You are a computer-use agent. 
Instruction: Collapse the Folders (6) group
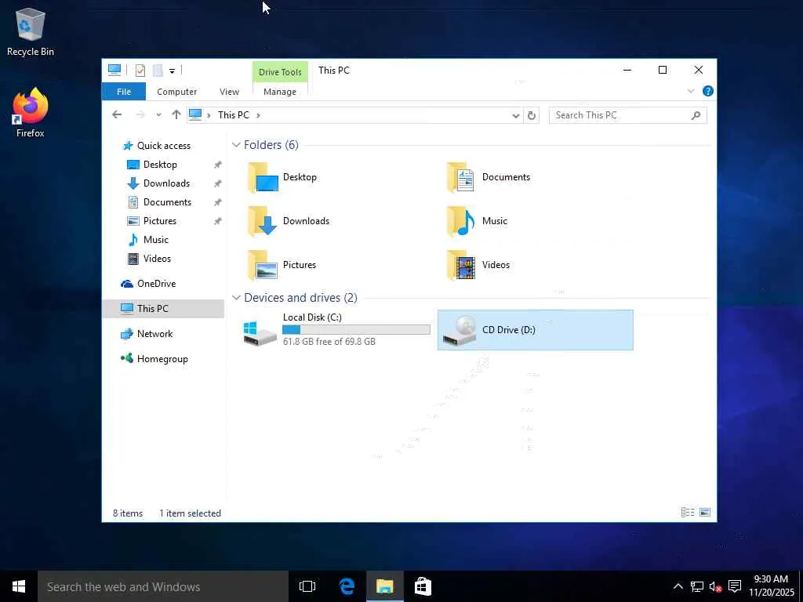236,145
